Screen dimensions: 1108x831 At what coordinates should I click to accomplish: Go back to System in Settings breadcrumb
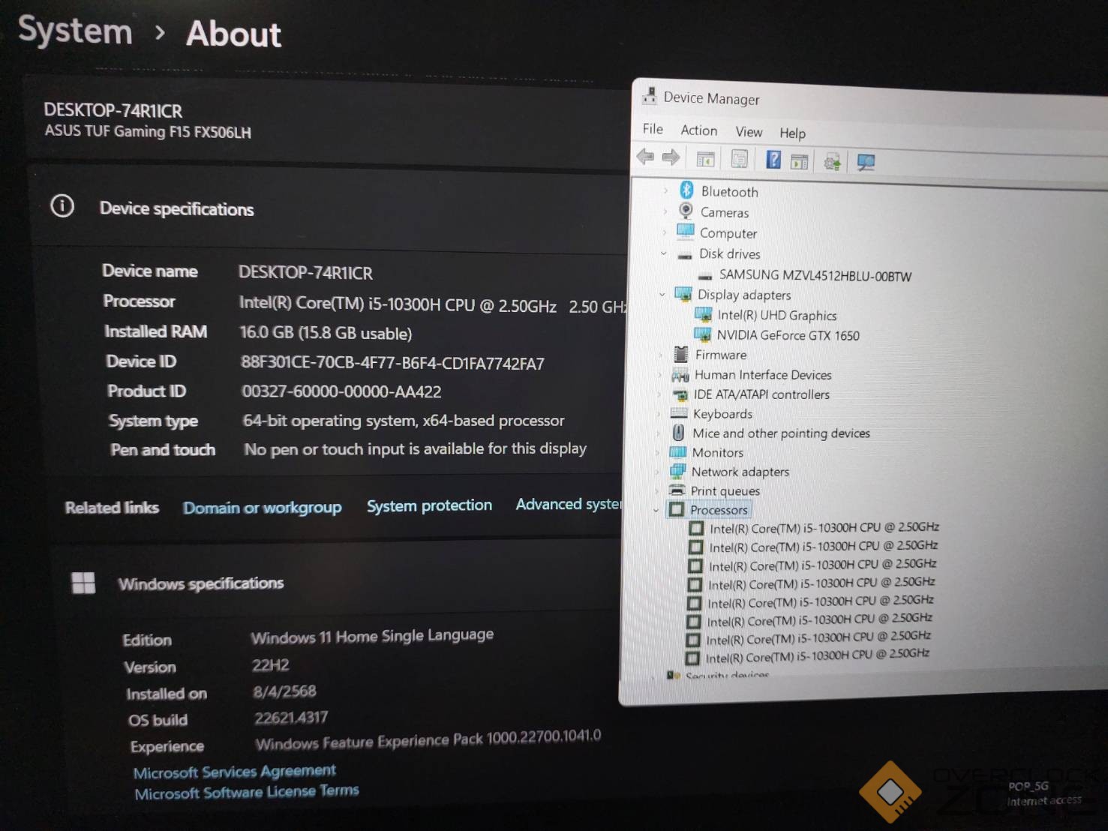coord(75,31)
